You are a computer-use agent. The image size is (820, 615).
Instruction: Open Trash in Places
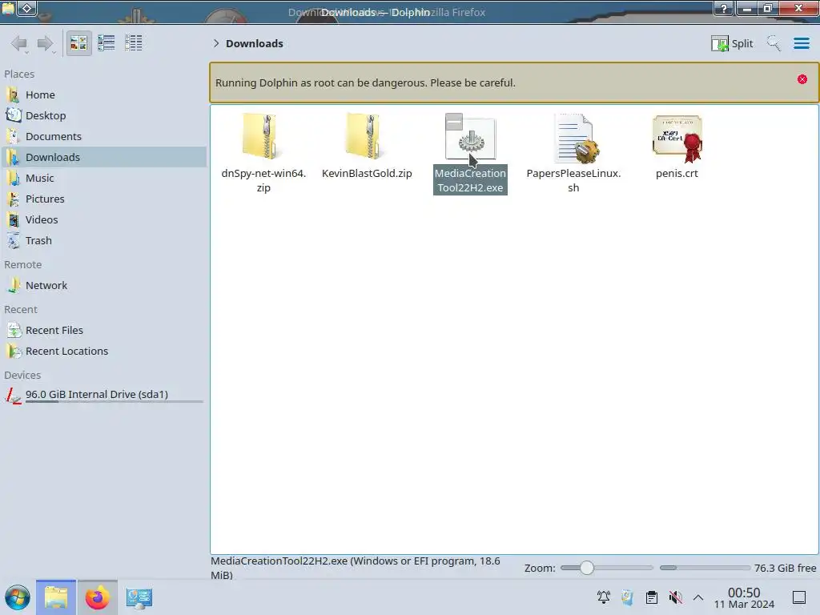[103, 241]
